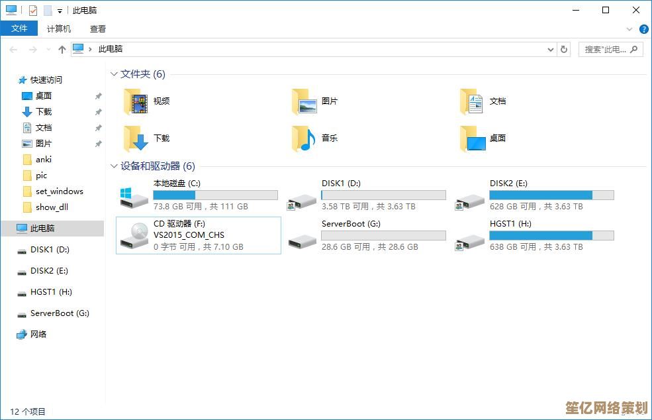The image size is (652, 420).
Task: Expand the ribbon with the chevron arrow
Action: 629,29
